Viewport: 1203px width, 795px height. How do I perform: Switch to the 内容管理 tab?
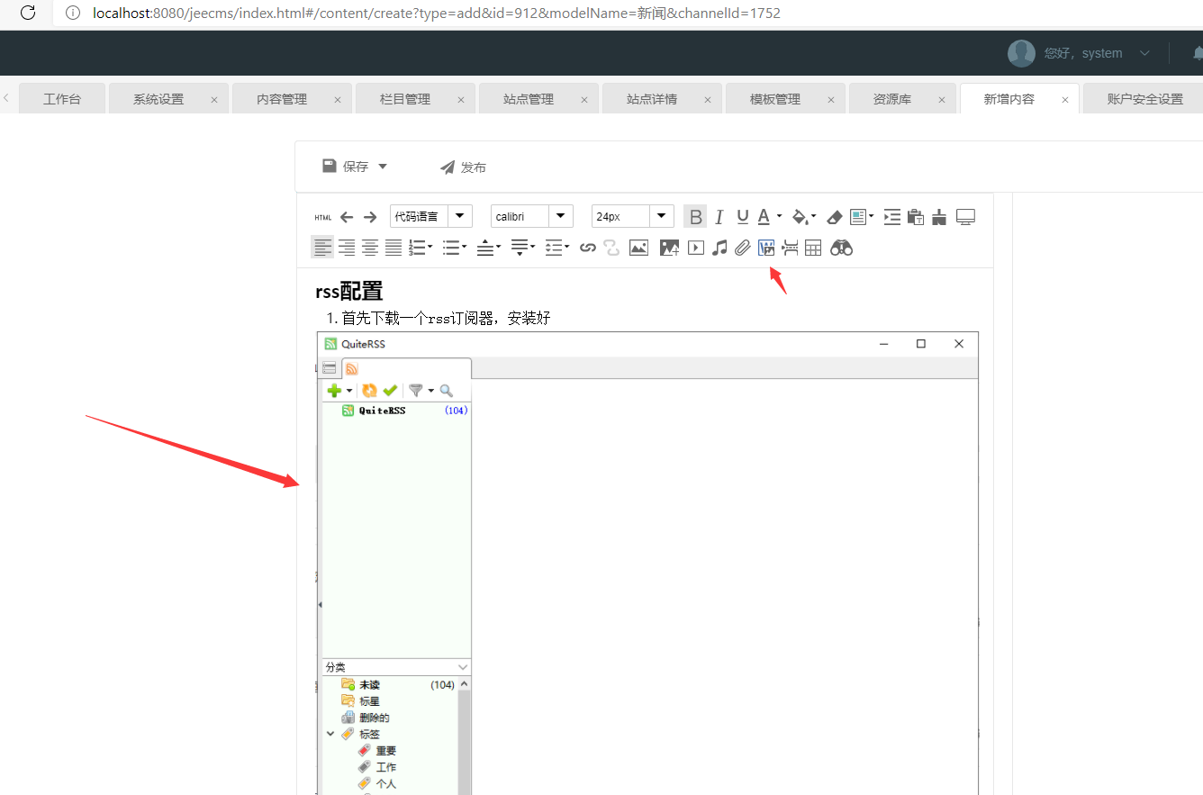click(x=282, y=99)
